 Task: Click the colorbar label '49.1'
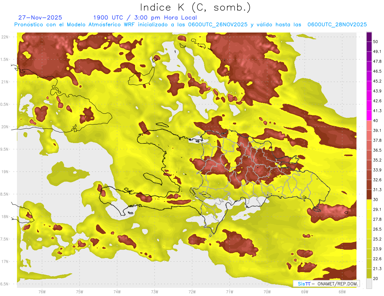point(377,52)
